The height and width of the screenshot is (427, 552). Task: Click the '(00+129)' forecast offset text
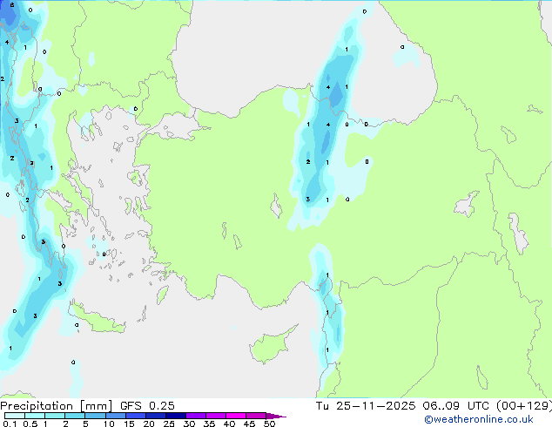pyautogui.click(x=524, y=406)
